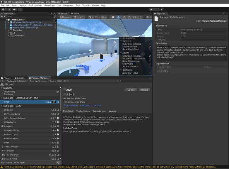
Task: Open the Packages: In Project dropdown
Action: (x=18, y=81)
